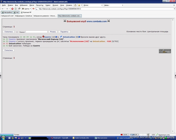Select the demonscity.combats.com tab
This screenshot has height=140, width=176.
point(70,16)
